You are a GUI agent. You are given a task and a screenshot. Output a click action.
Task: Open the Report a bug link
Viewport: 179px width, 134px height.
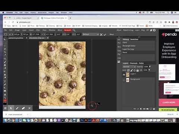(x=128, y=30)
